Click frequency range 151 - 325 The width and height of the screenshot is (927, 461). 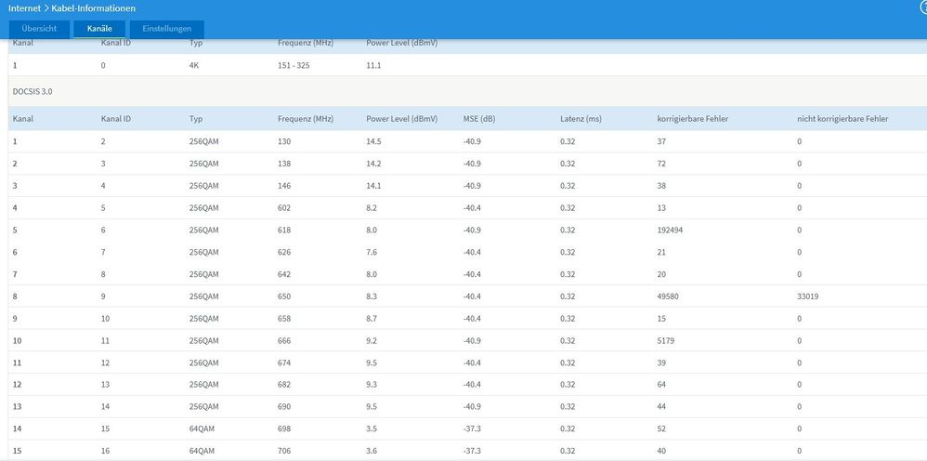[294, 66]
